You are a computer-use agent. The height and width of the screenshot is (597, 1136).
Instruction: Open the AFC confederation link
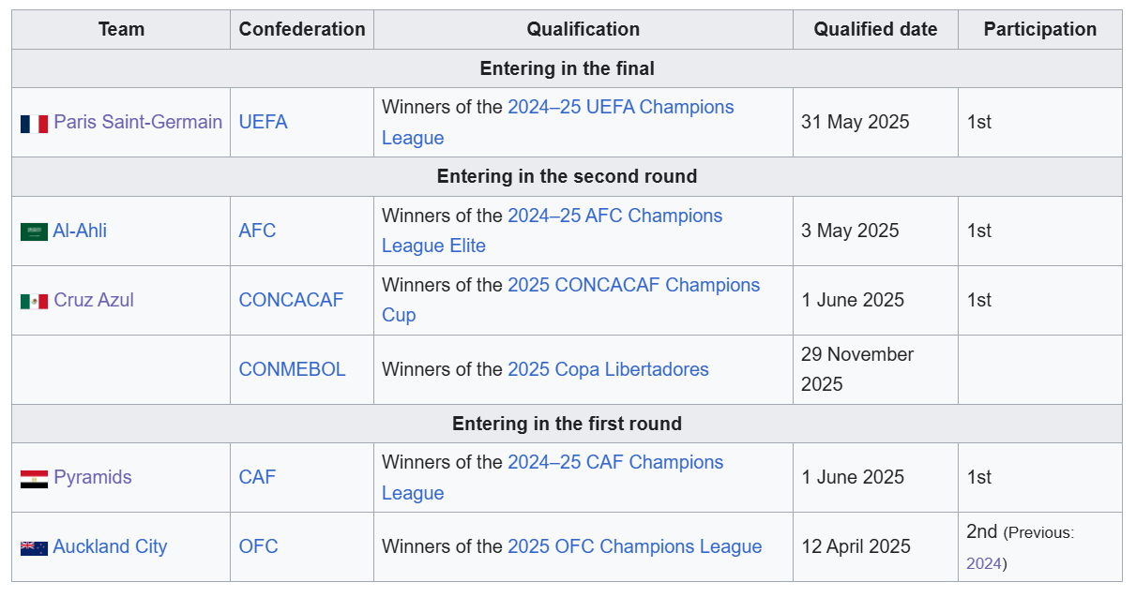258,231
